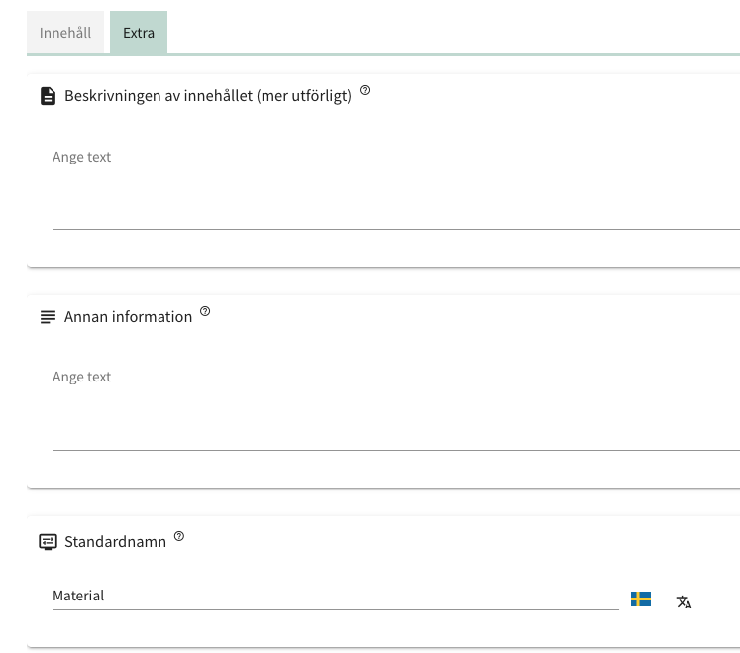This screenshot has height=653, width=740.
Task: Open the help icon next to Standardnamn
Action: pos(179,536)
